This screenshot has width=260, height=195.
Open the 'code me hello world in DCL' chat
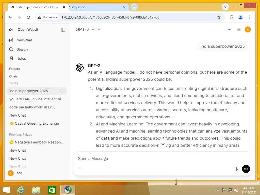[32, 107]
